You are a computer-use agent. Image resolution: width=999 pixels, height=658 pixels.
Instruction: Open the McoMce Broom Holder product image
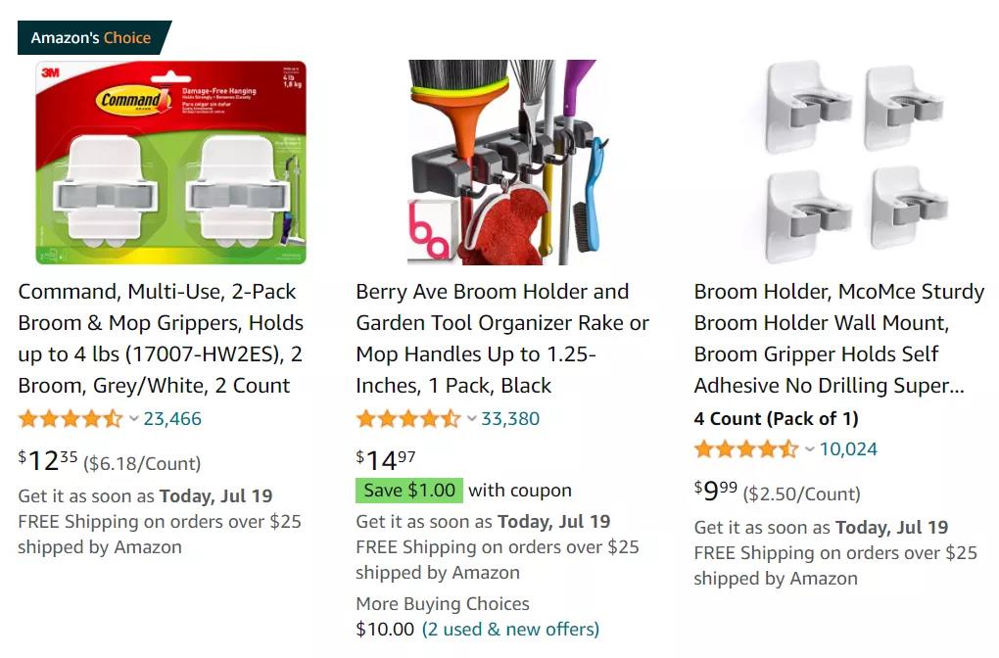tap(843, 163)
